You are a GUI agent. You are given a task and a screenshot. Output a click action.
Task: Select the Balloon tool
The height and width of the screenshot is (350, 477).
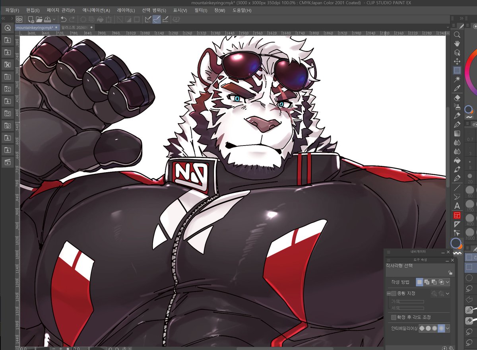[x=457, y=196]
